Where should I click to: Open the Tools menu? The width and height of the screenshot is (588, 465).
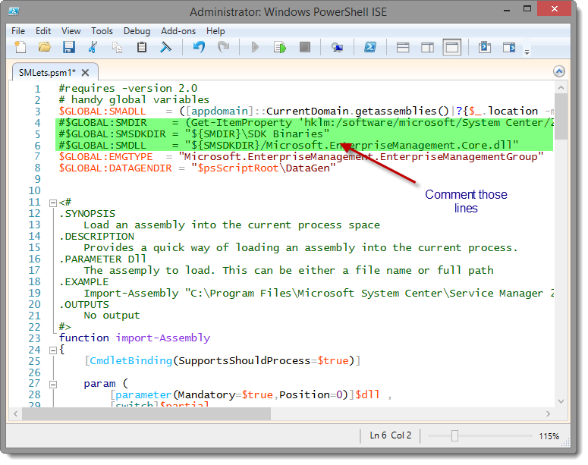click(x=102, y=31)
